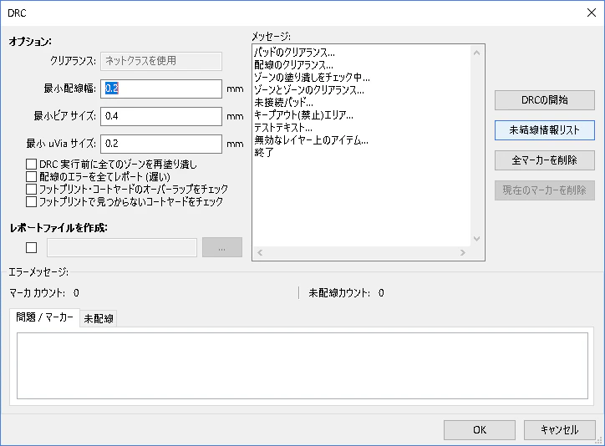This screenshot has width=605, height=446.
Task: Check フットプリントで見つからないコートヤードをチェック option
Action: (x=31, y=201)
